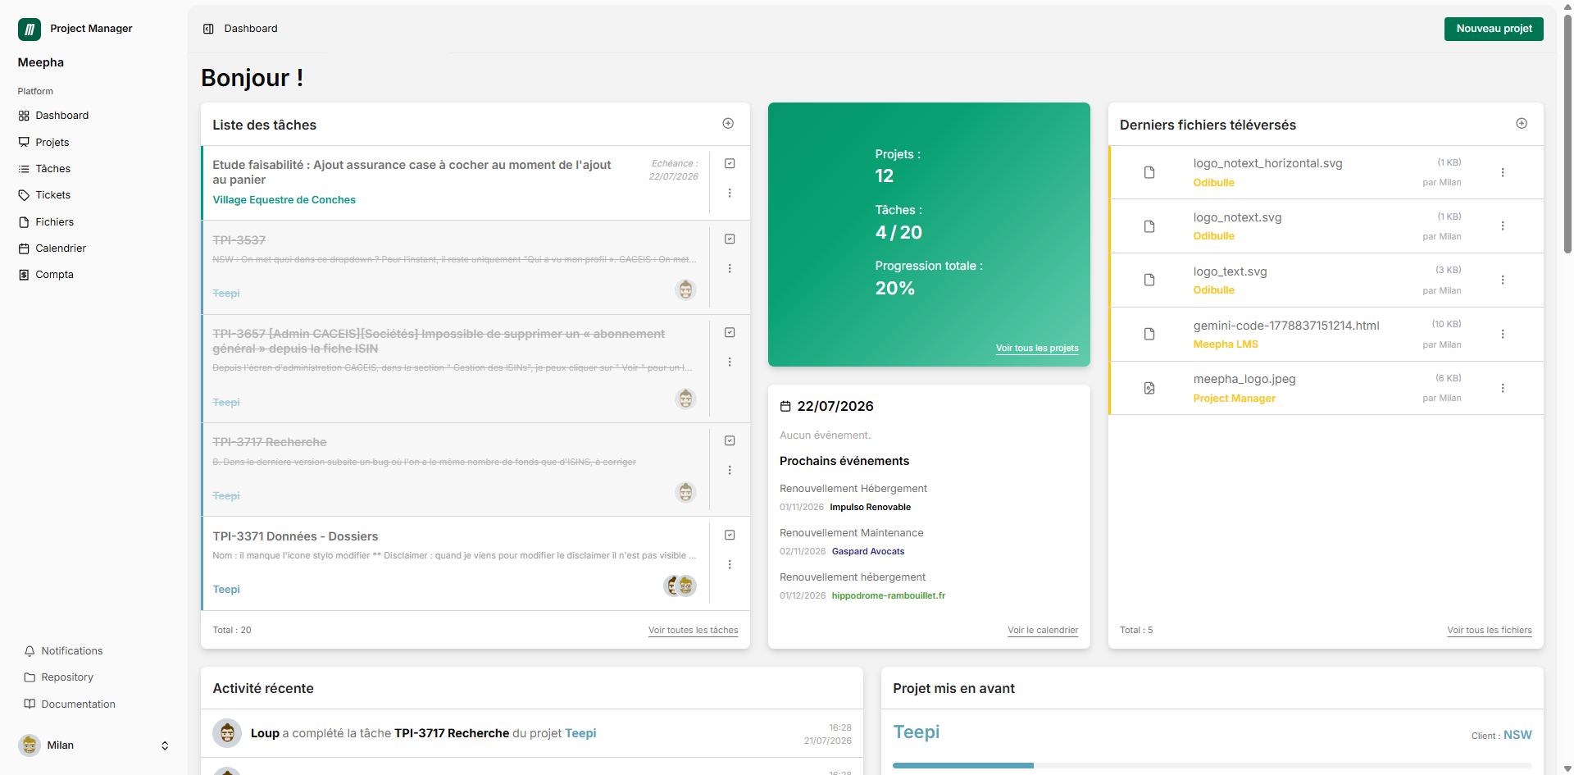Image resolution: width=1574 pixels, height=775 pixels.
Task: Click Milan's avatar in the sidebar footer
Action: pyautogui.click(x=30, y=745)
